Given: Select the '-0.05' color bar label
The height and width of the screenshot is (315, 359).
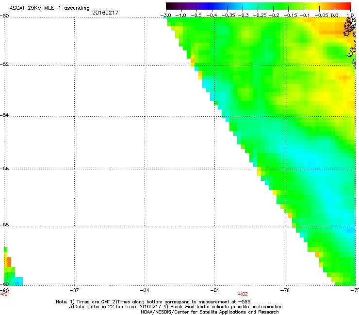Looking at the screenshot, I should click(322, 16).
